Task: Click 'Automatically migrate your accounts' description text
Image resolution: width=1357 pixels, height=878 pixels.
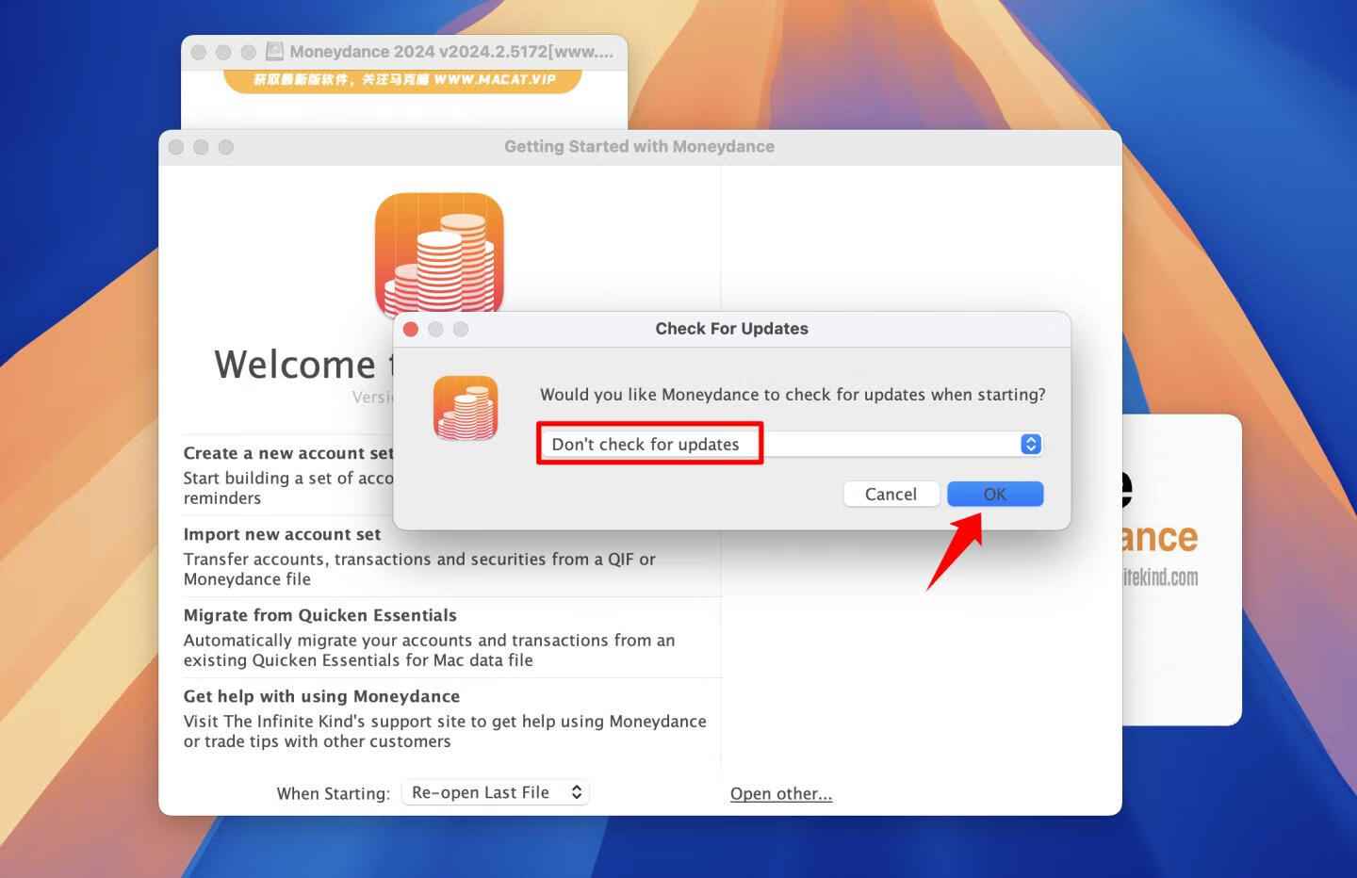Action: point(429,650)
